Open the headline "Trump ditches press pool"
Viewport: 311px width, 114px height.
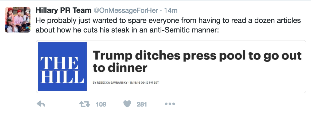[x=197, y=56]
